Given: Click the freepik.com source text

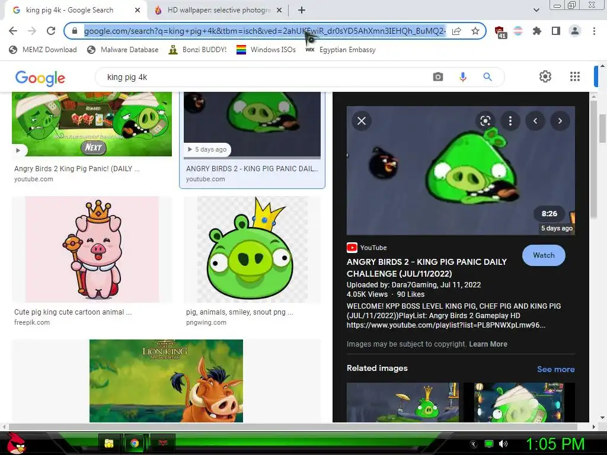Looking at the screenshot, I should [x=32, y=322].
